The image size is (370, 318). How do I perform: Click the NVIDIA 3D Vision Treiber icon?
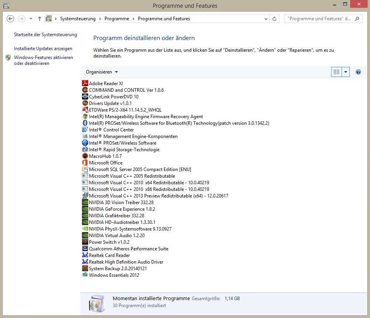(x=85, y=202)
